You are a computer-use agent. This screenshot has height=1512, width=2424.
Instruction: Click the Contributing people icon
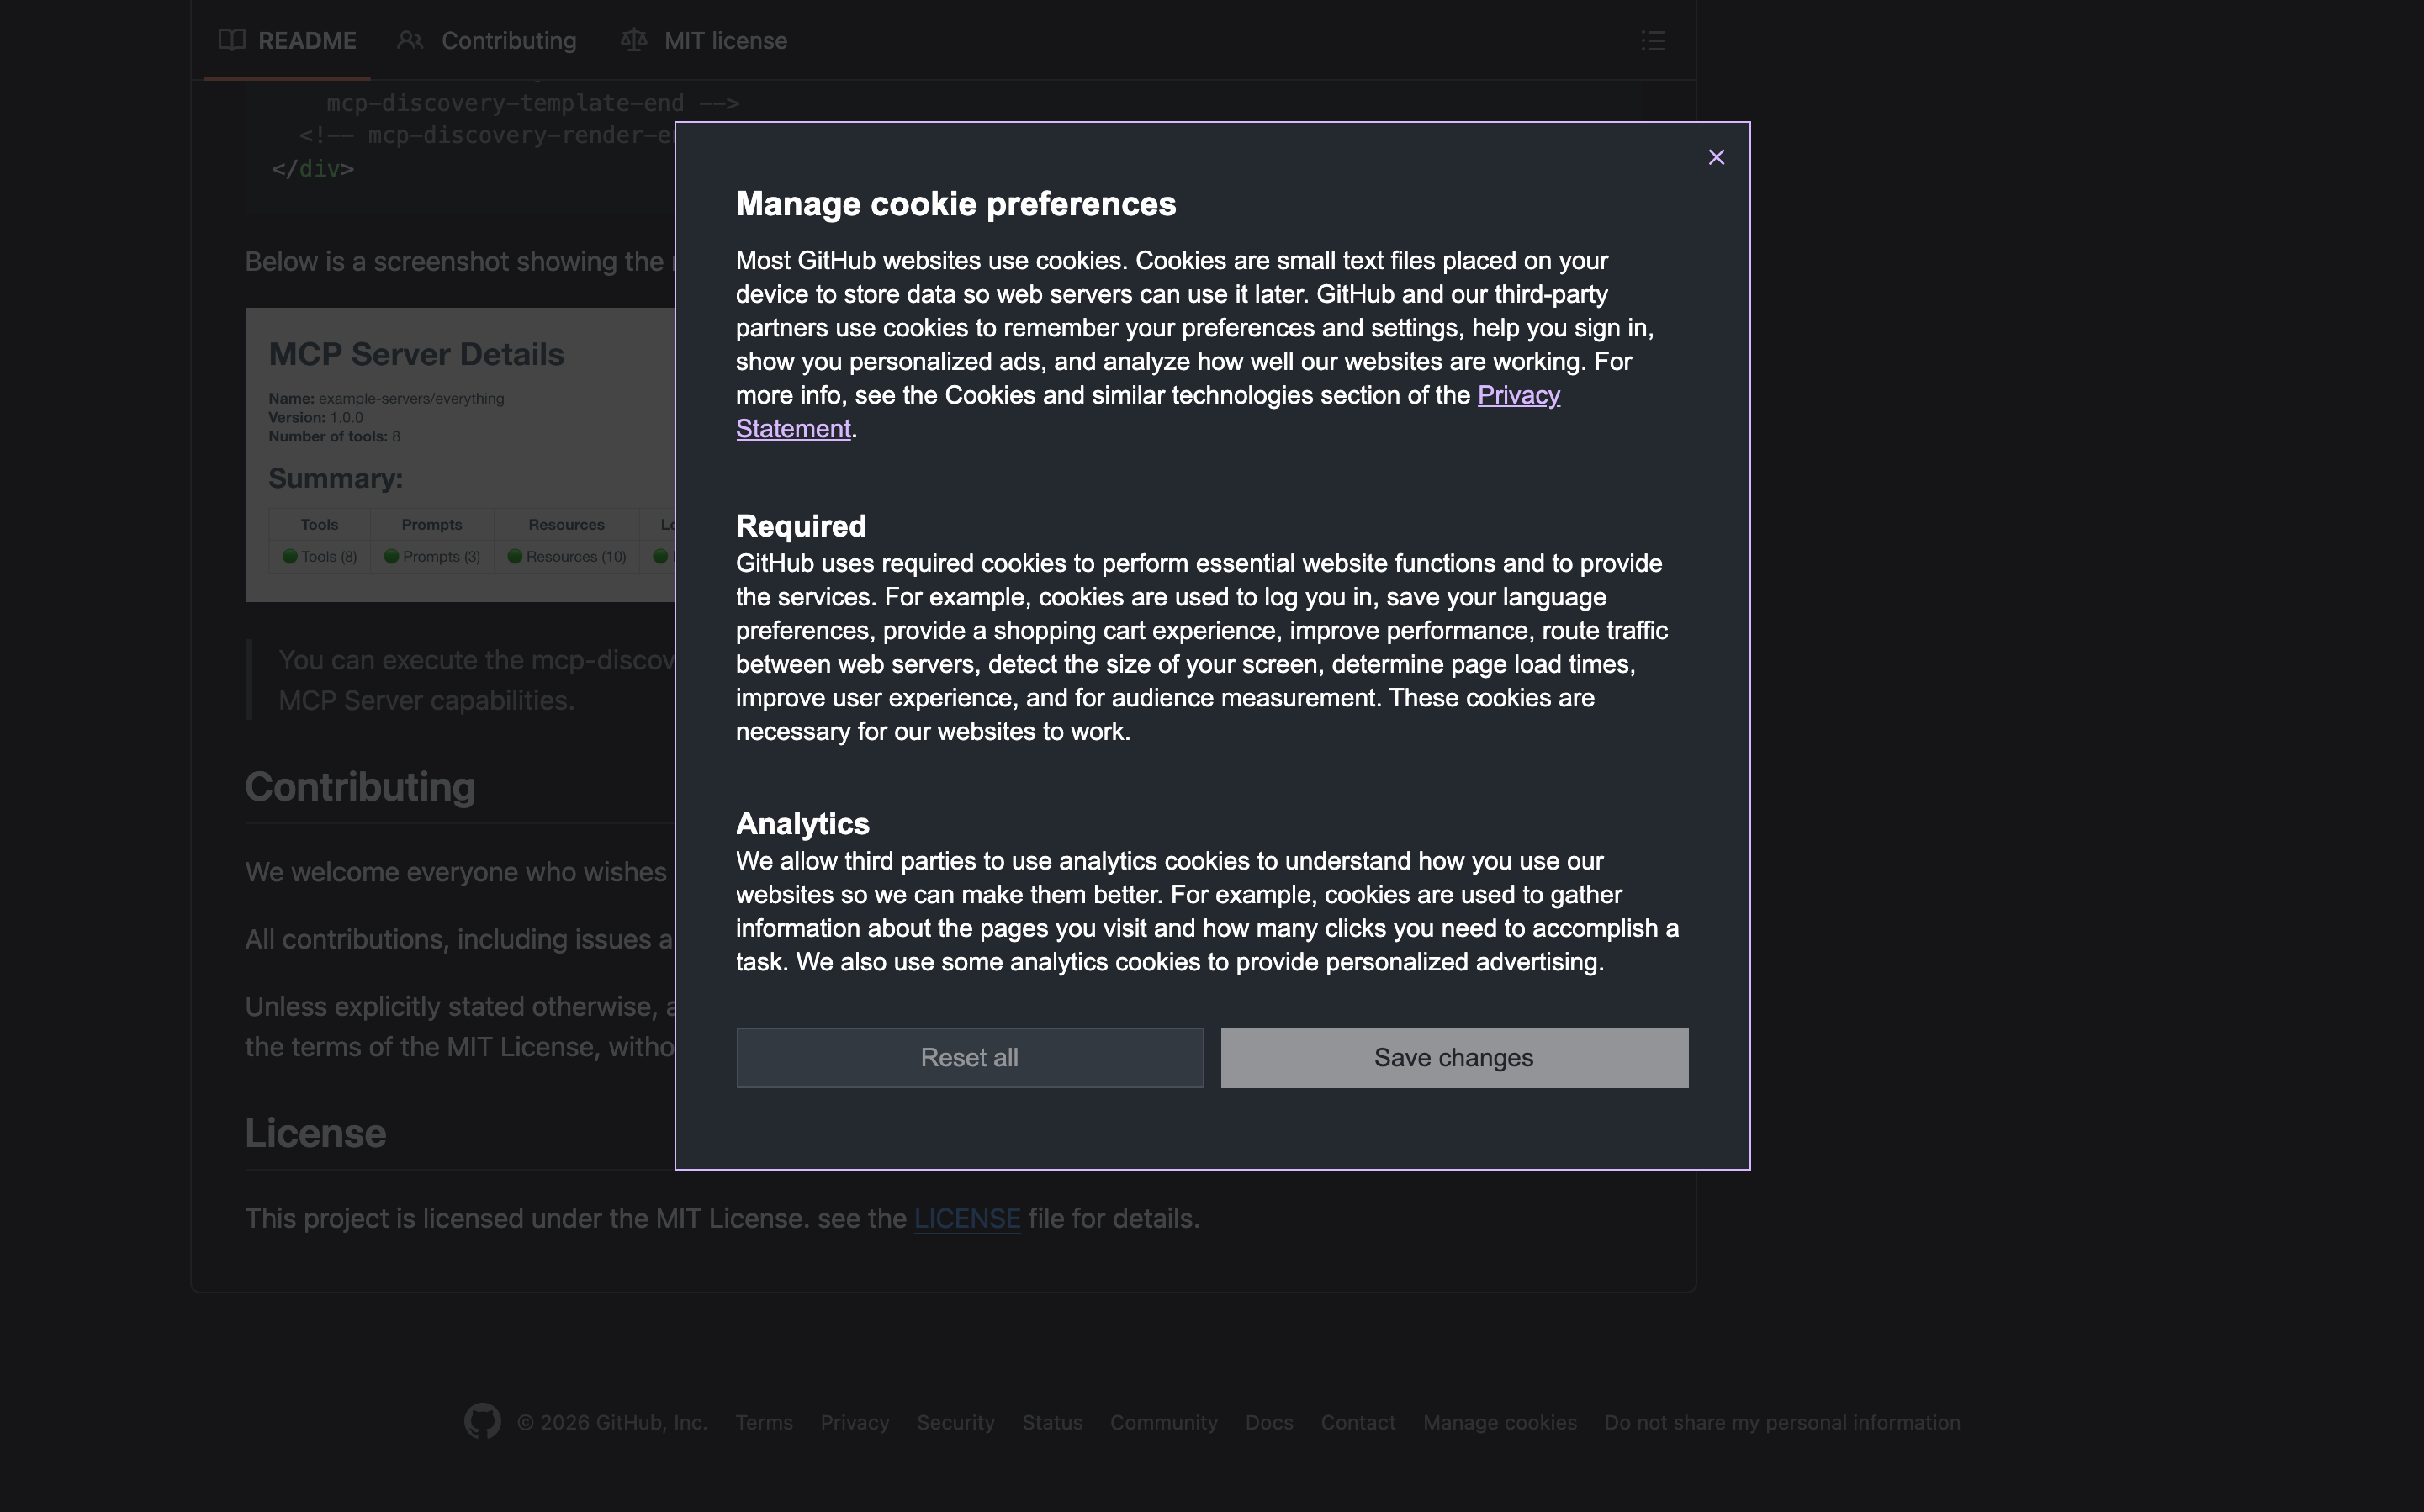click(410, 41)
